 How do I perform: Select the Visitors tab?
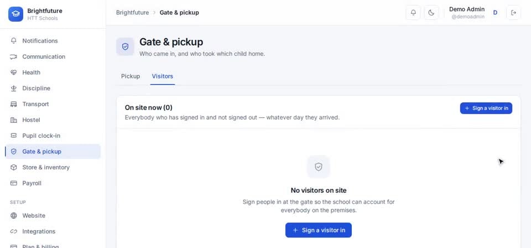click(x=163, y=76)
